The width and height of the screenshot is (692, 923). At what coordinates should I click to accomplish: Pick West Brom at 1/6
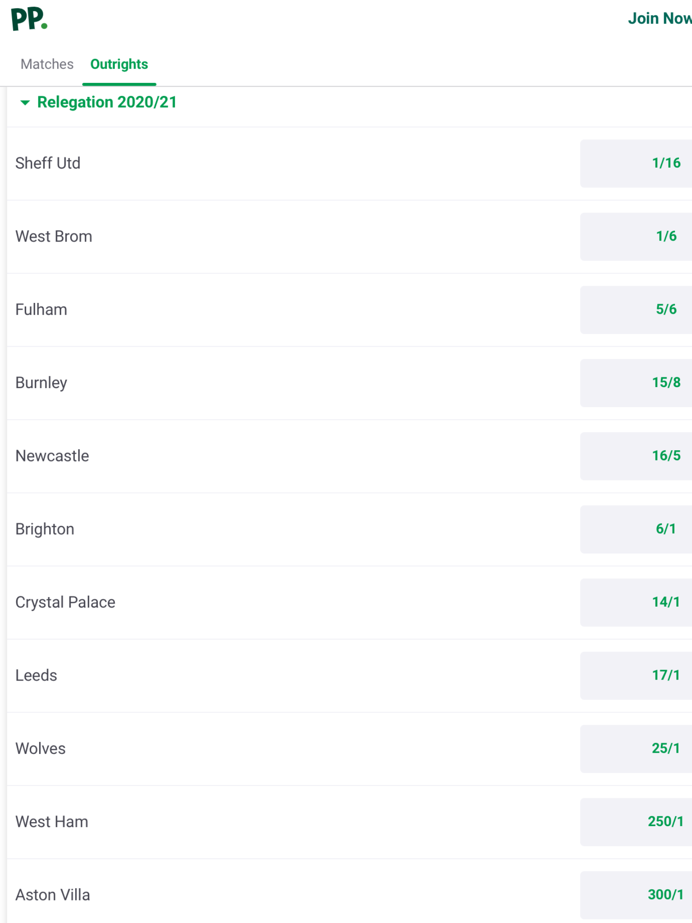(636, 237)
